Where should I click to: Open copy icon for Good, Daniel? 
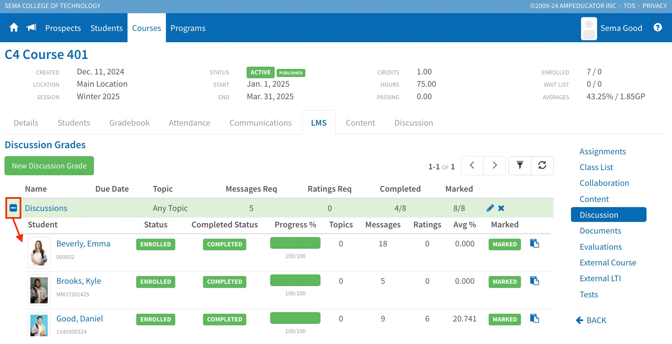(535, 319)
